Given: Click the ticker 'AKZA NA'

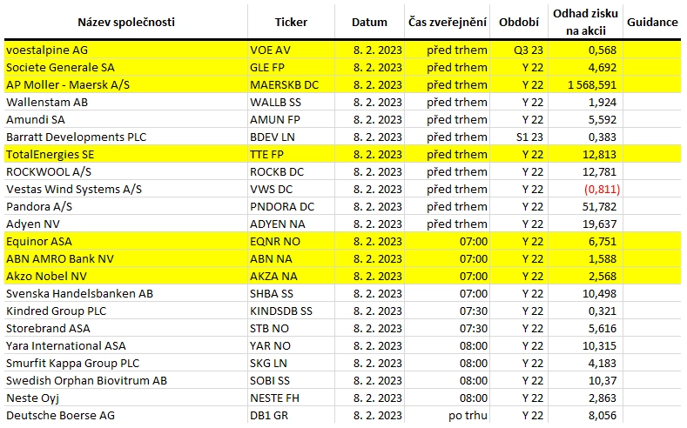Looking at the screenshot, I should (273, 277).
